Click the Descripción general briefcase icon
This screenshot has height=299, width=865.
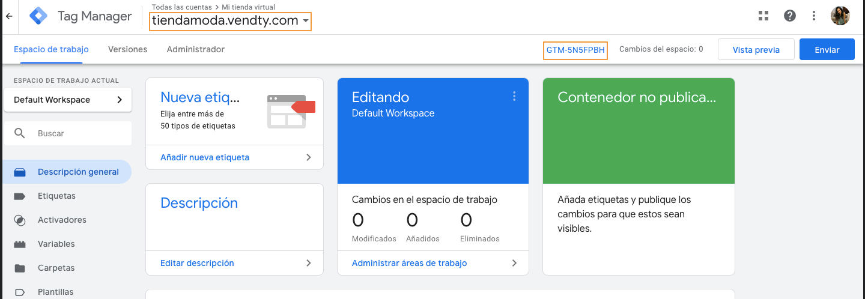(x=20, y=172)
